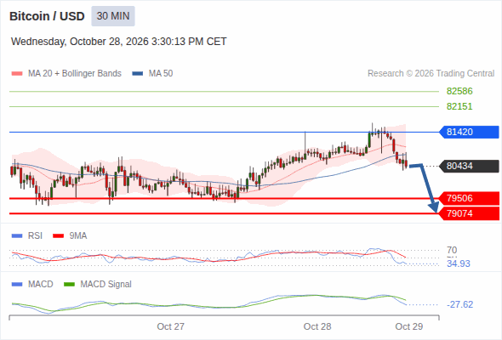Click the red 79074 support price tag

pyautogui.click(x=469, y=213)
